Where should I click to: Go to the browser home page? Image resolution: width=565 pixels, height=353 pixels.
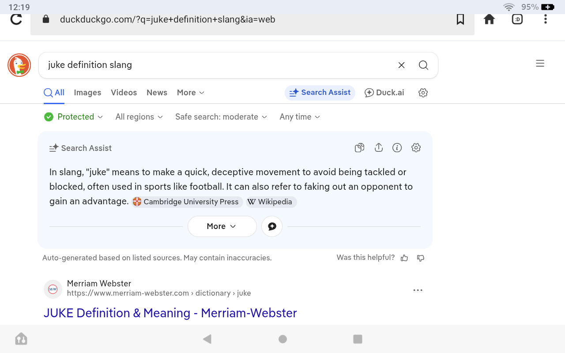(x=489, y=19)
